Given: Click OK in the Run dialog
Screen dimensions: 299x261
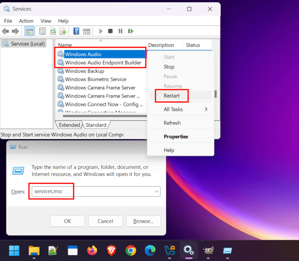Looking at the screenshot, I should (x=67, y=221).
